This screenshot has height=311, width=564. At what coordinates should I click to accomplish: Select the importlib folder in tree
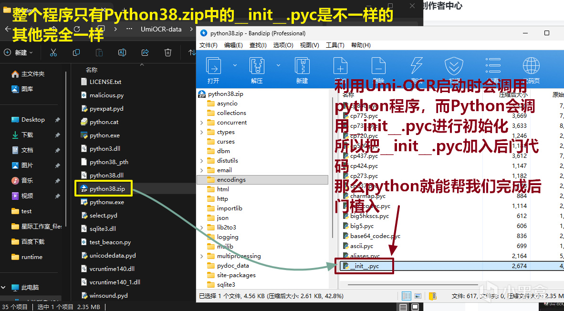pyautogui.click(x=225, y=208)
